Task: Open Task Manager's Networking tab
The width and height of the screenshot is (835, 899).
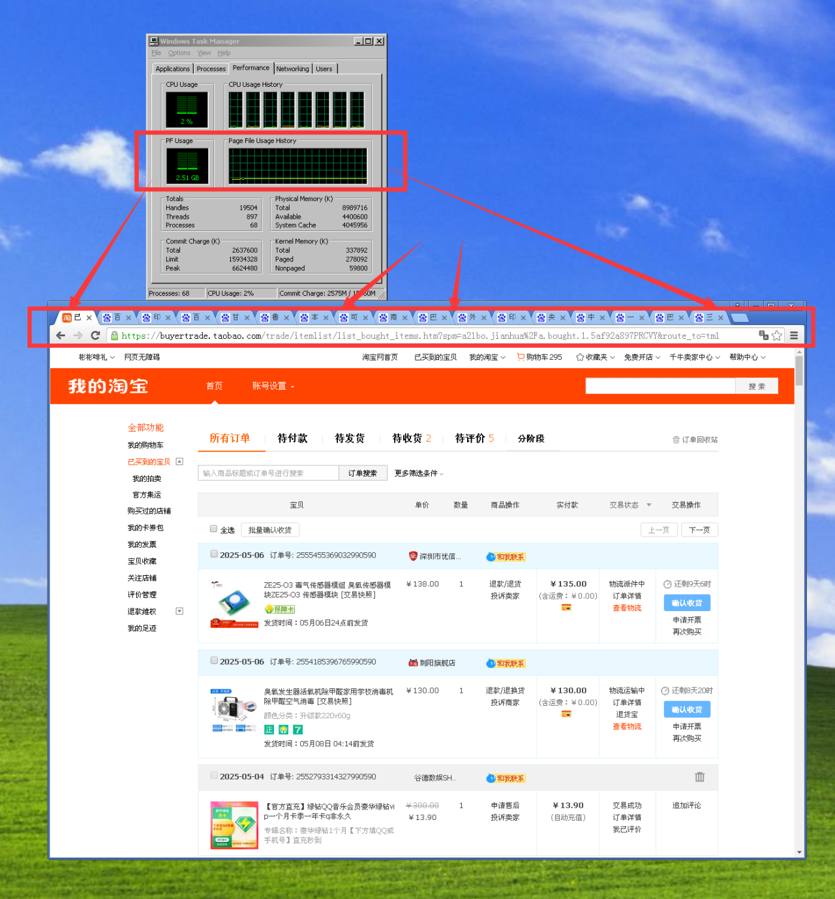Action: click(x=292, y=69)
